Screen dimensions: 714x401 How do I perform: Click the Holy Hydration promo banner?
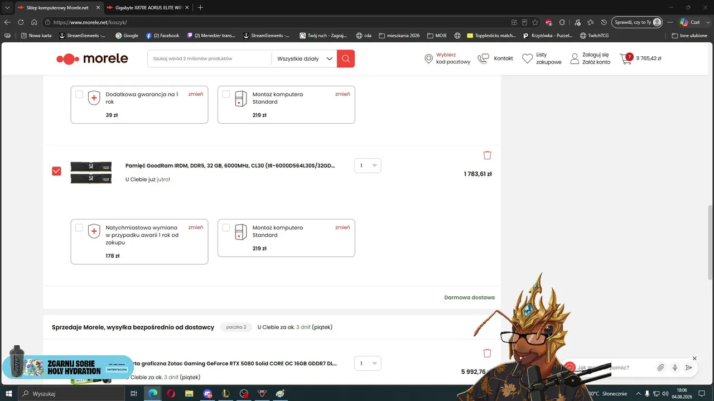click(x=68, y=366)
